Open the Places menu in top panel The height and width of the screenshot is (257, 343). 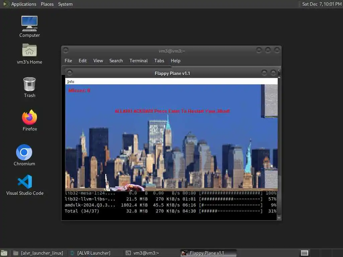47,4
